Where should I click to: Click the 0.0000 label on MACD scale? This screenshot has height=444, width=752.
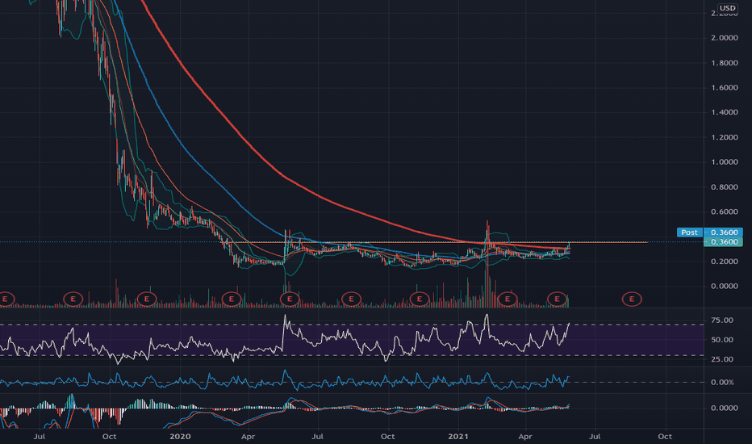click(725, 408)
